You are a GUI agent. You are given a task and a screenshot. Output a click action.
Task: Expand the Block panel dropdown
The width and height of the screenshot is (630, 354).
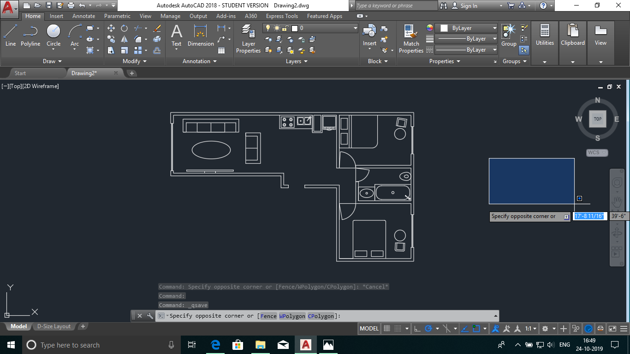click(378, 61)
